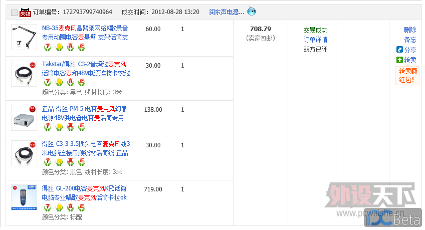425x230 pixels.
Task: Click the green resell arrow icon
Action: click(399, 60)
